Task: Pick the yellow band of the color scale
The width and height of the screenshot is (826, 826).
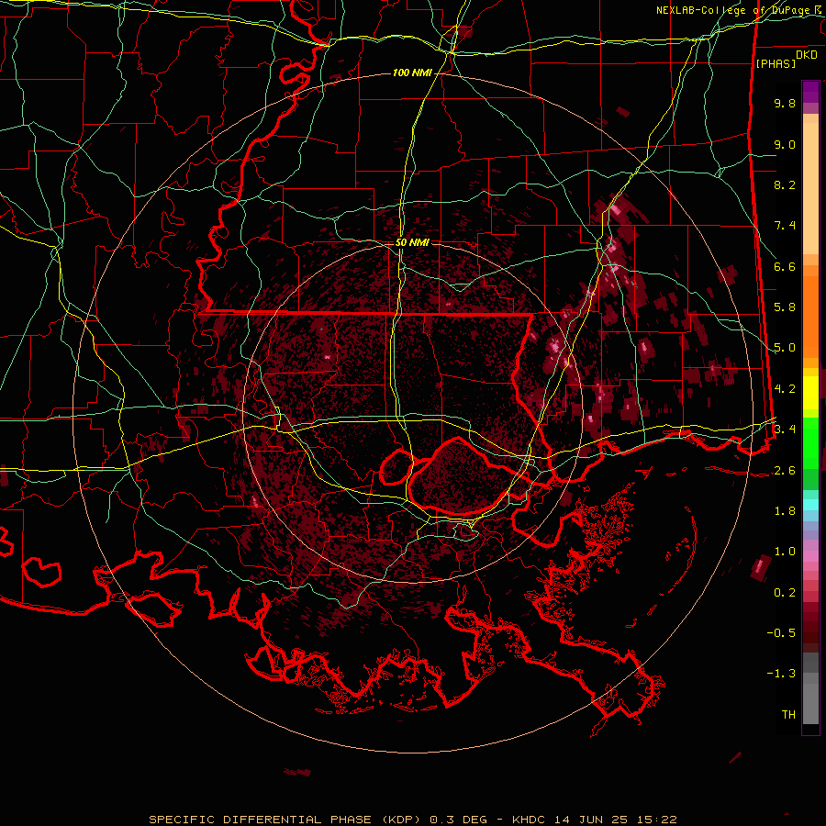Action: 810,393
